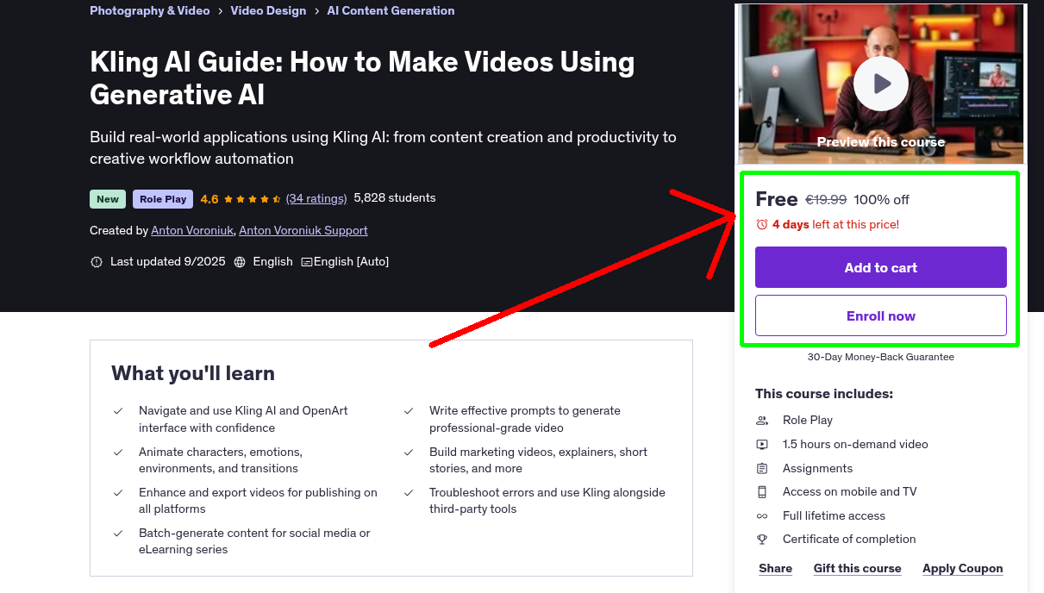Click the mobile access icon
This screenshot has width=1044, height=593.
[762, 492]
